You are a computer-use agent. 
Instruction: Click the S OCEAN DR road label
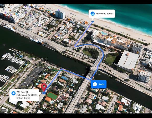[x=118, y=66]
